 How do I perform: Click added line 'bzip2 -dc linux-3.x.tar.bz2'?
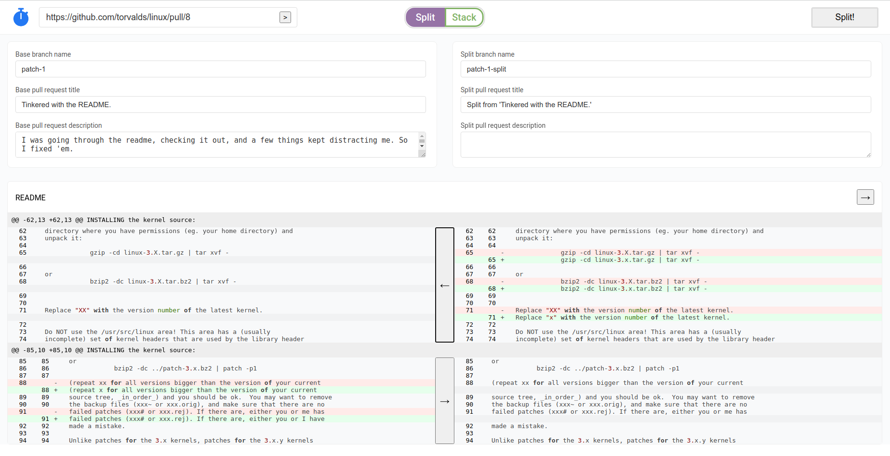tap(668, 289)
